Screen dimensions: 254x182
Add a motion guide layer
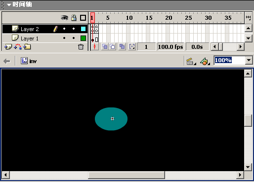(x=18, y=47)
